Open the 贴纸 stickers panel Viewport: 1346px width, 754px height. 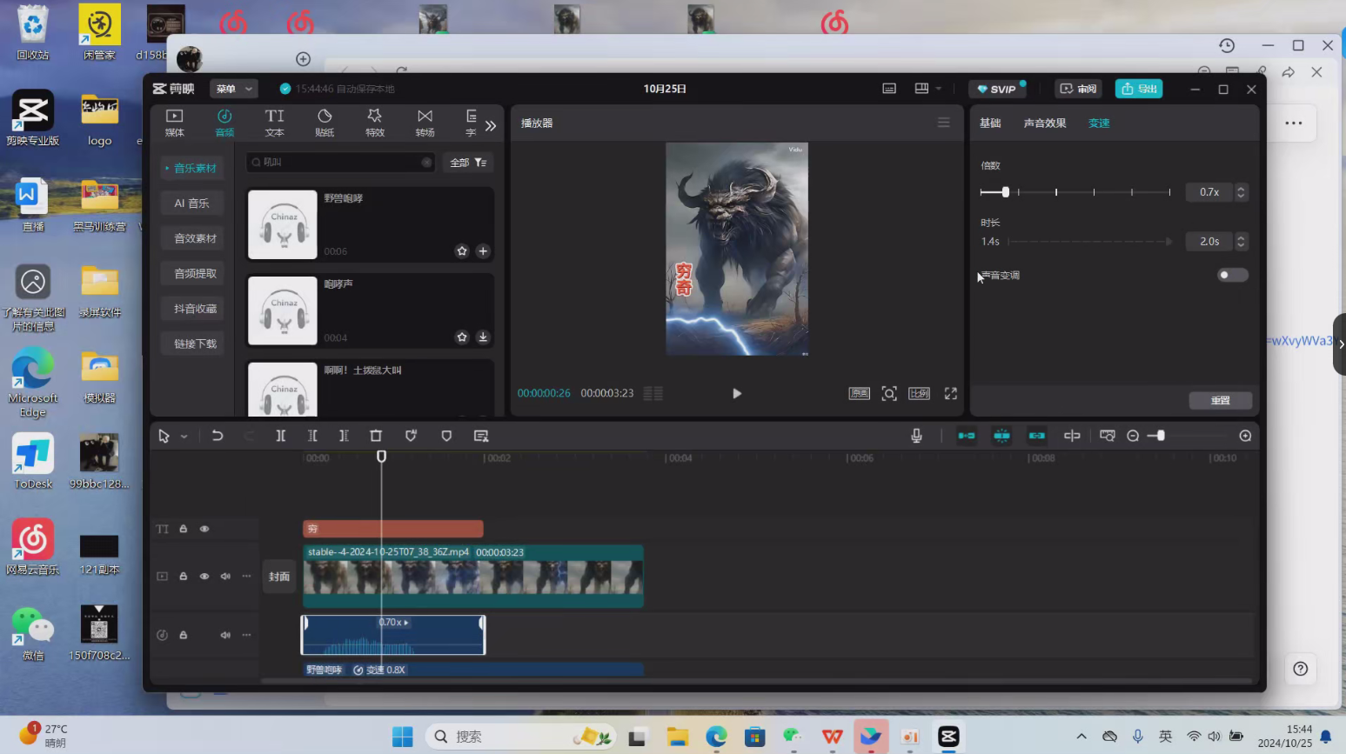325,123
